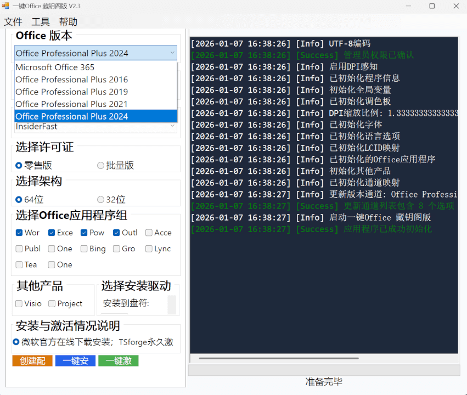Screen dimensions: 467x395
Task: Disable the Excel application checkbox
Action: tap(52, 233)
